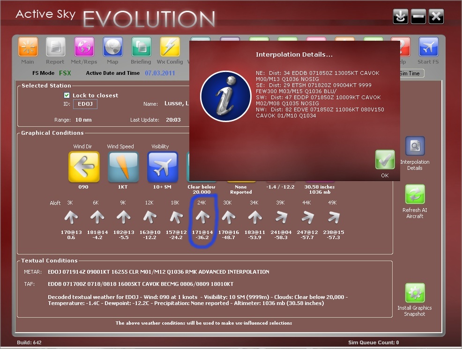462x349 pixels.
Task: Click the 6K aloft wind arrow
Action: tap(97, 218)
